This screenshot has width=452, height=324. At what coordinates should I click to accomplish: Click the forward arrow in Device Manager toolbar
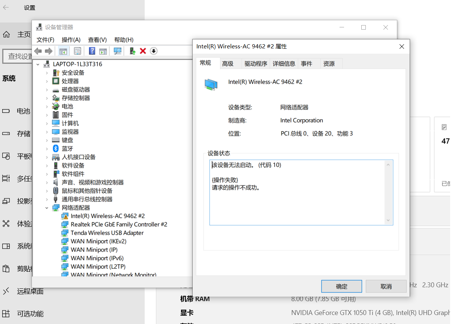pyautogui.click(x=48, y=51)
